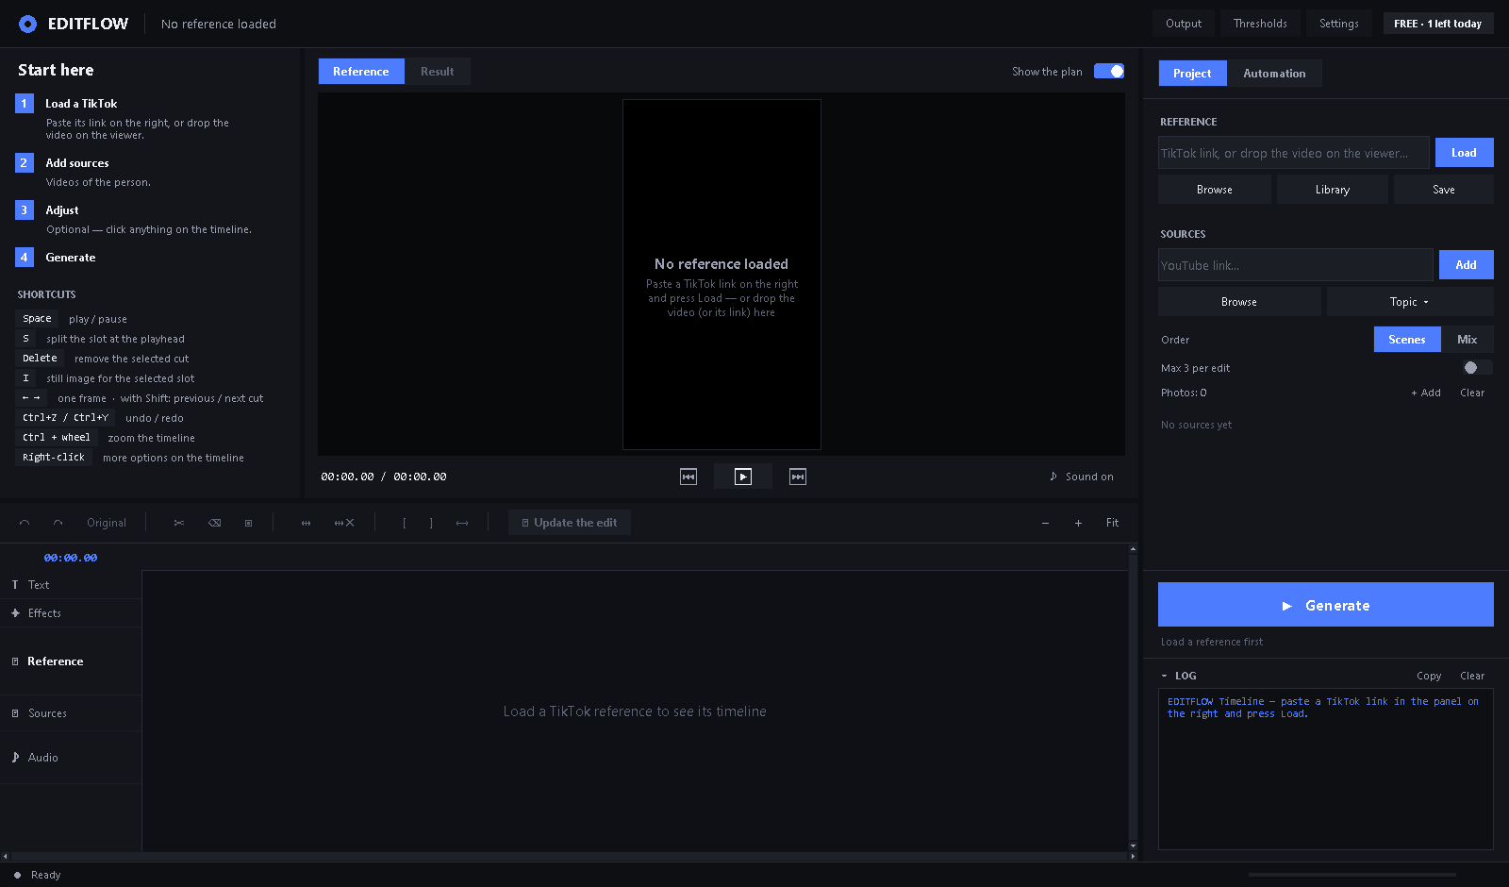Click the Ready status indicator

(38, 875)
